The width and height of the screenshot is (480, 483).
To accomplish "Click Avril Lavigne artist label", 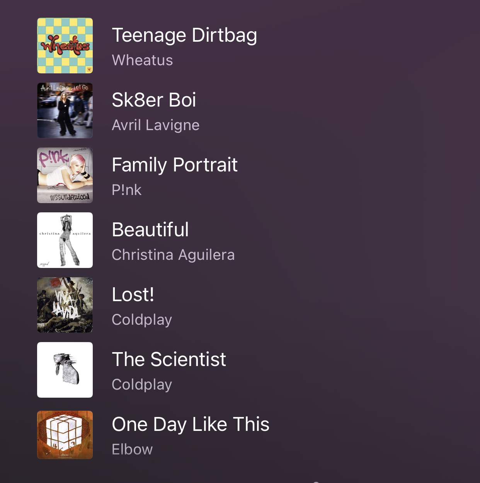I will pyautogui.click(x=156, y=125).
